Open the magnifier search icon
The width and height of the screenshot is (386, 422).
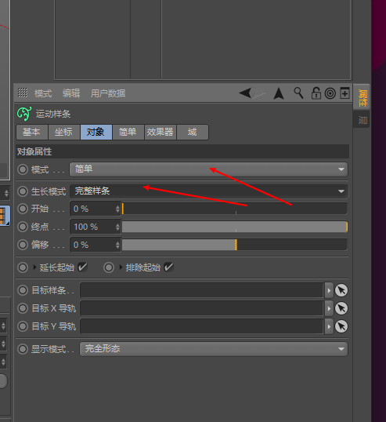(298, 93)
